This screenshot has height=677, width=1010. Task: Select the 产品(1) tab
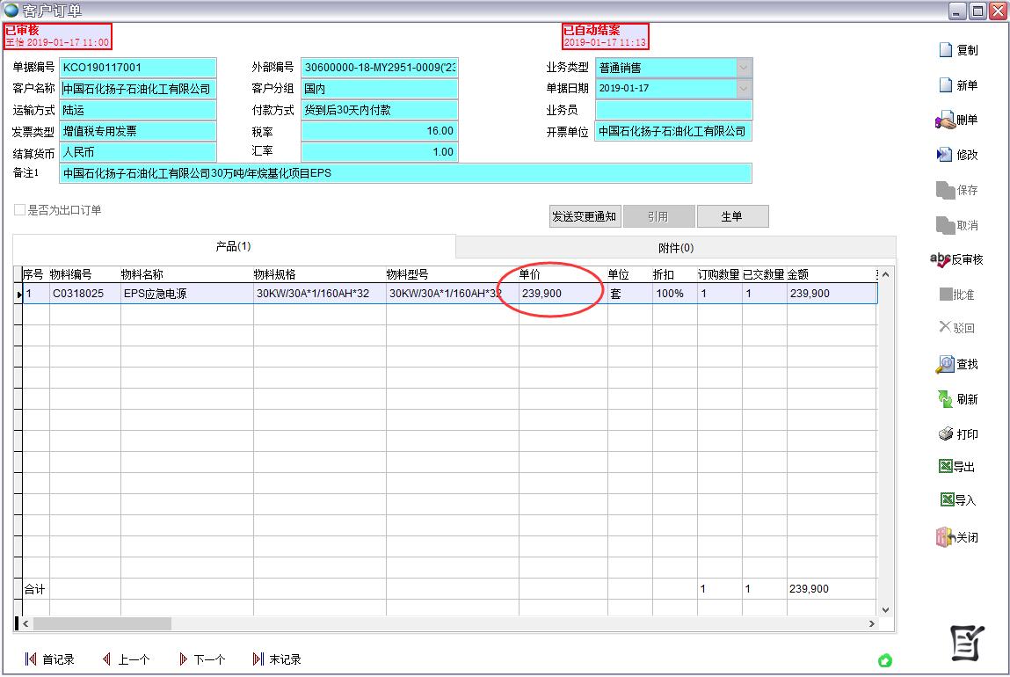click(x=233, y=246)
